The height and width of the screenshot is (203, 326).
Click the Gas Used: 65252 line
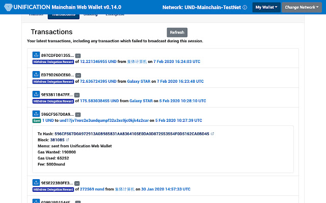[53, 158]
